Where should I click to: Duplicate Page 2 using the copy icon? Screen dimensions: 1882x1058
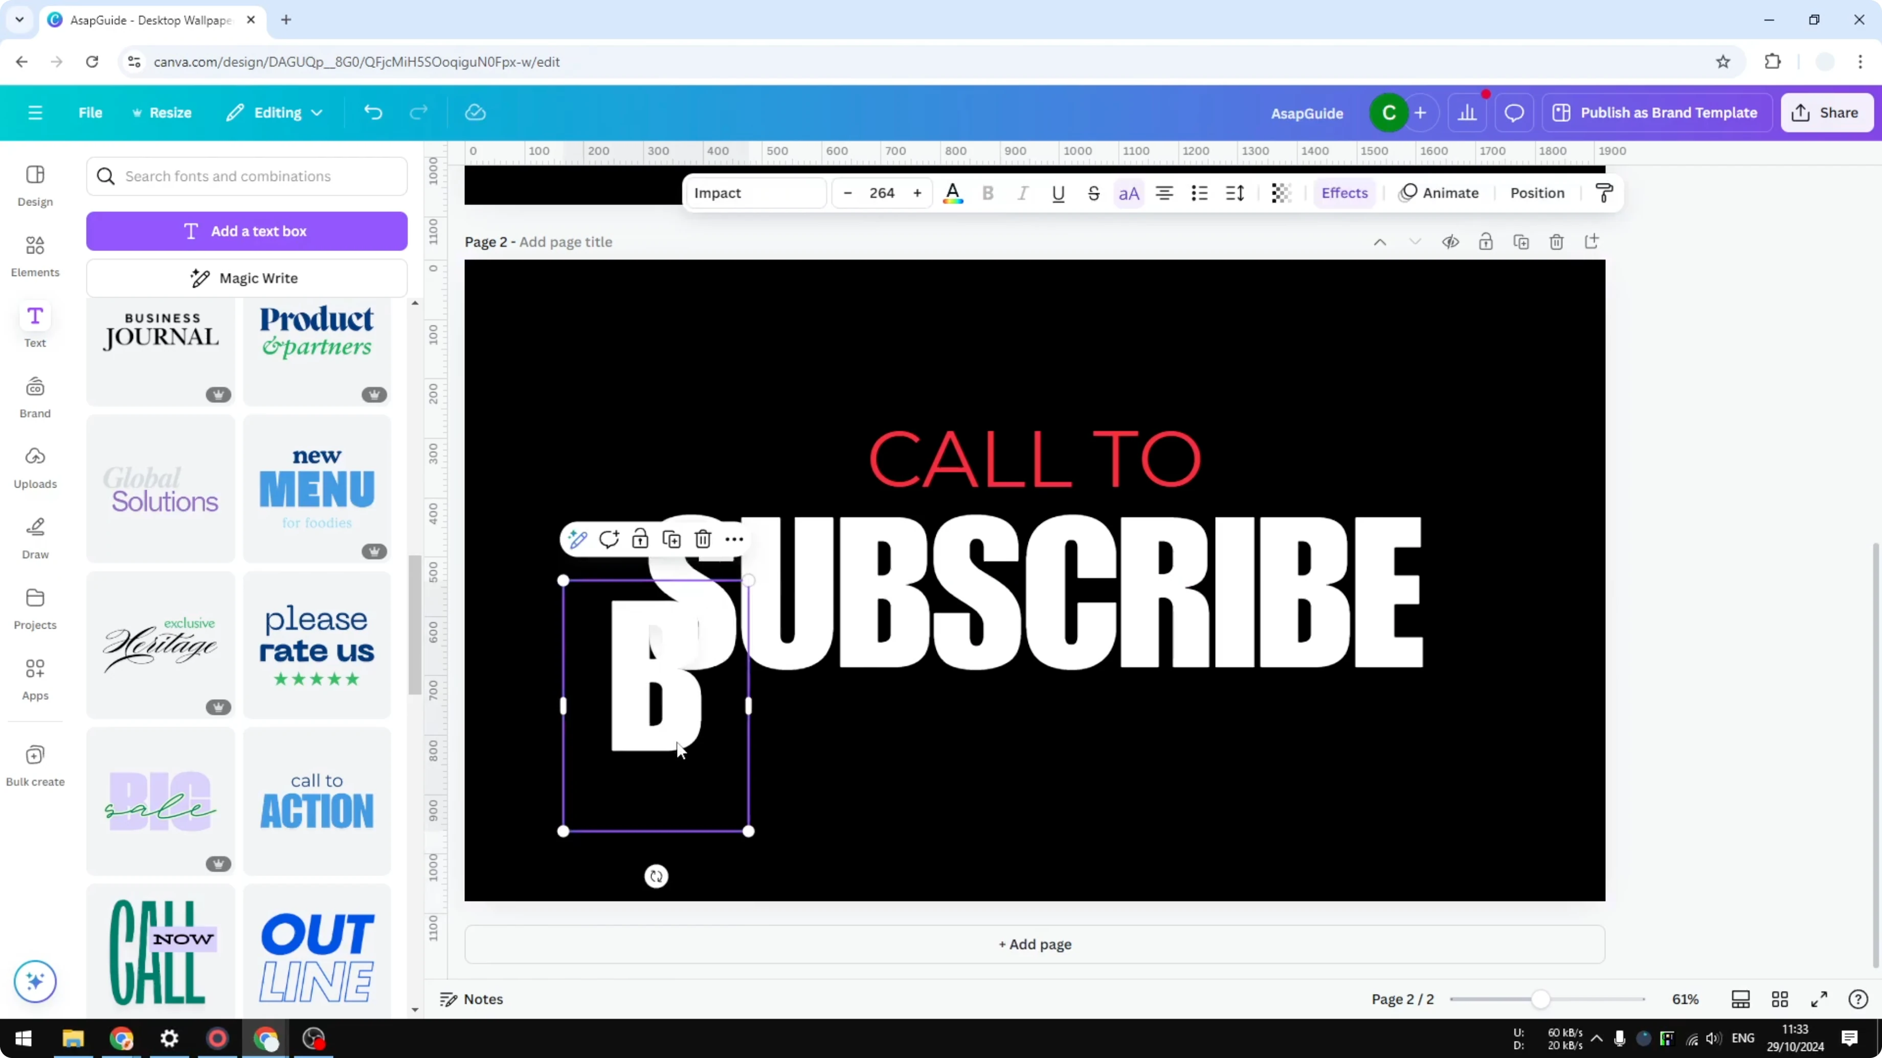[x=1521, y=242]
